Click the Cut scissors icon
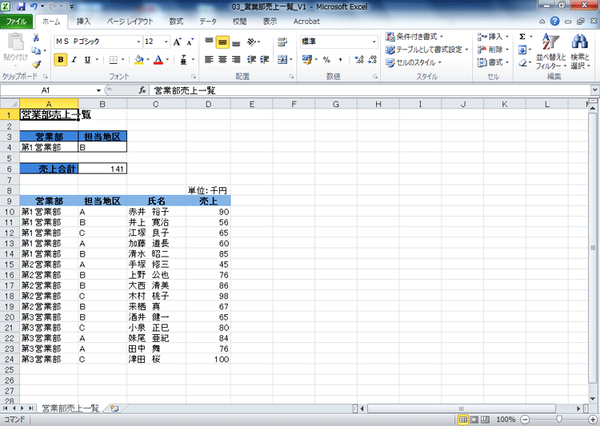Image resolution: width=600 pixels, height=426 pixels. [x=36, y=38]
